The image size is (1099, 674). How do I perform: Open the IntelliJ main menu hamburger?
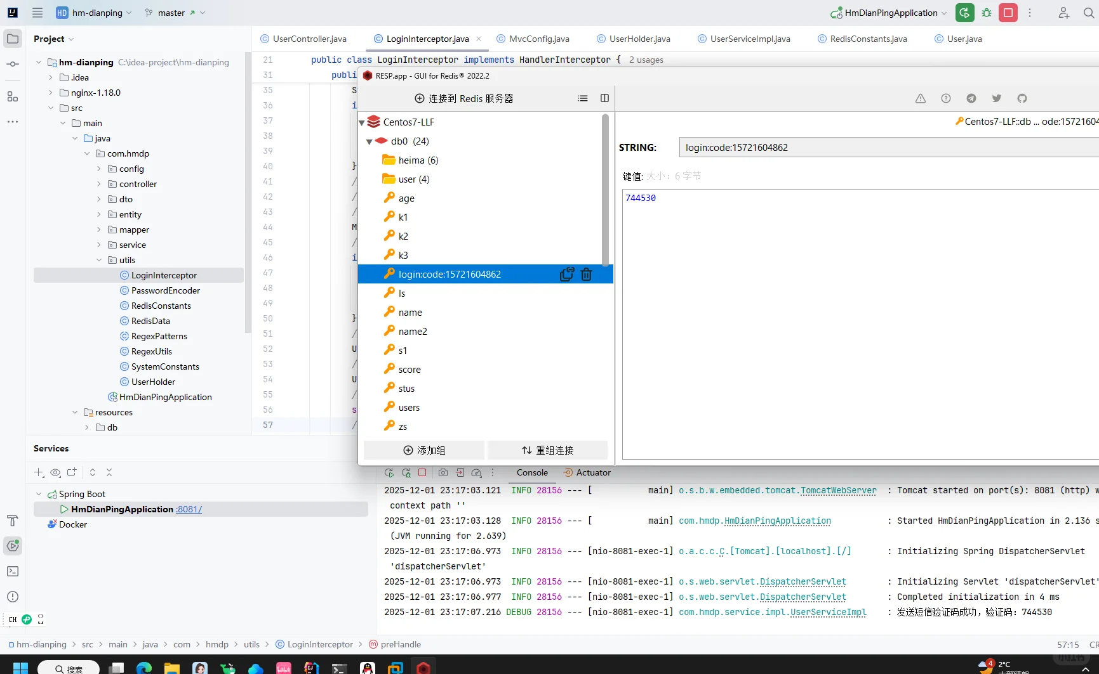click(37, 13)
